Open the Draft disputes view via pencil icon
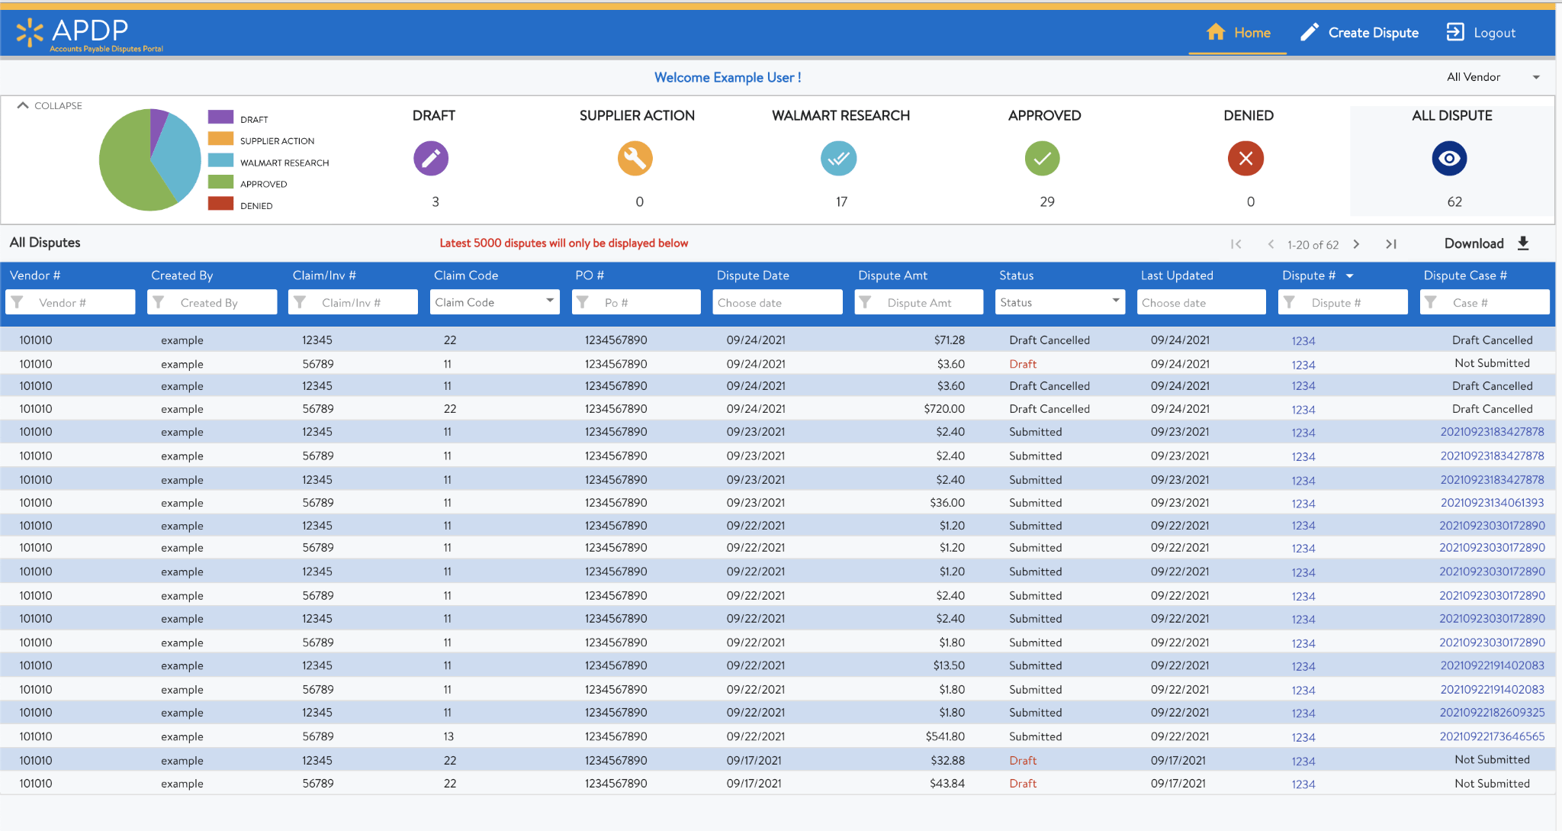The image size is (1562, 831). [431, 159]
